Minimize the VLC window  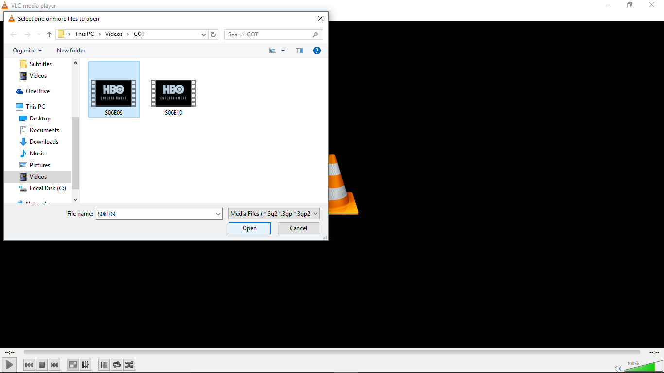click(608, 5)
